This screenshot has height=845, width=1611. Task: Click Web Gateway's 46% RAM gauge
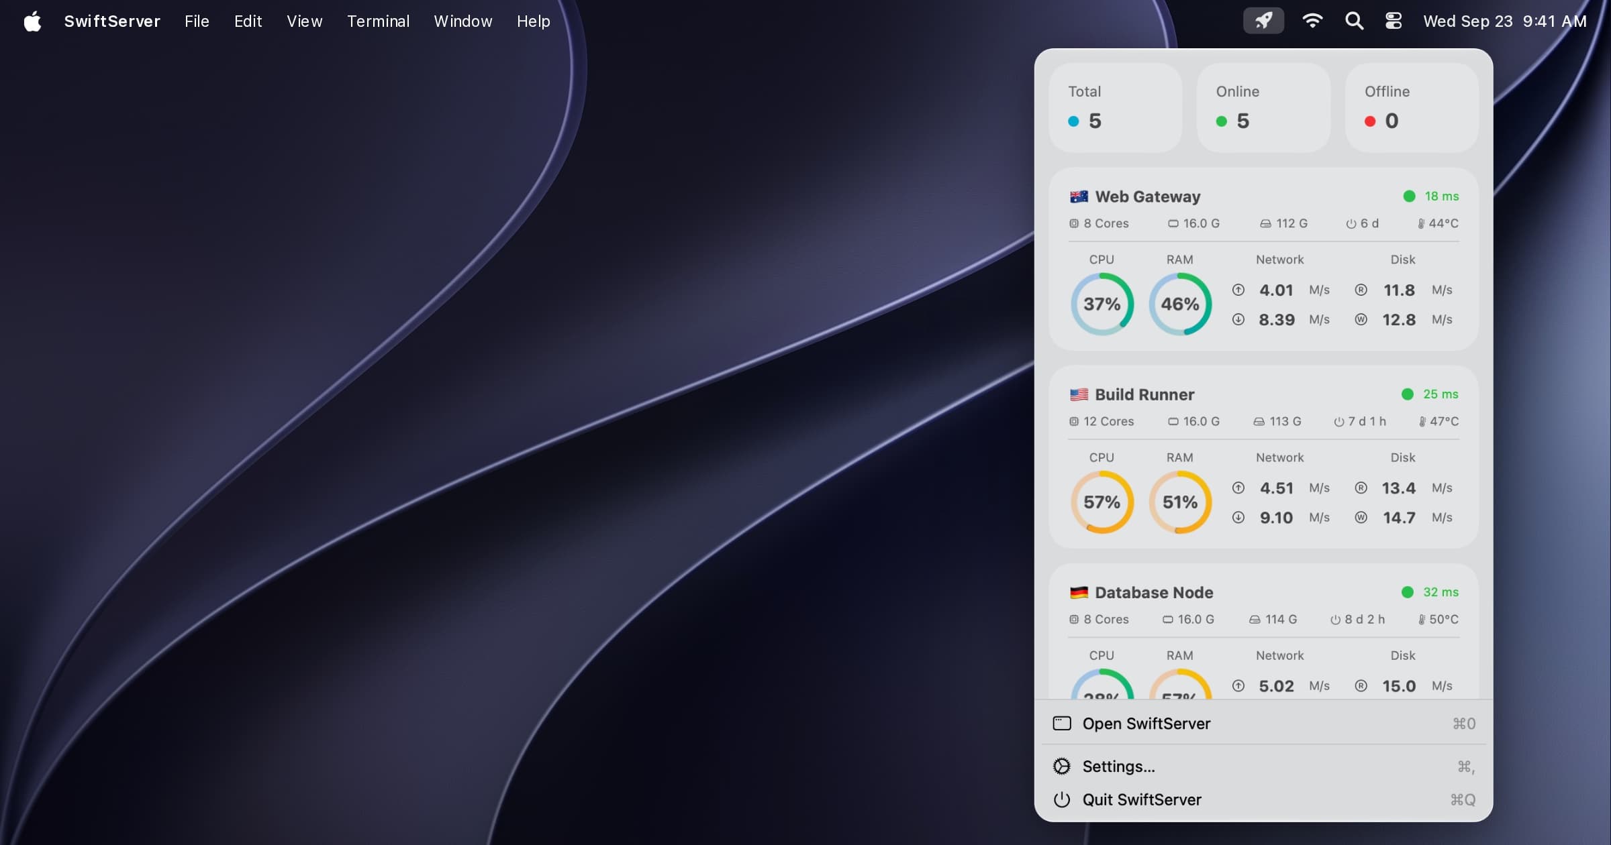click(x=1180, y=304)
